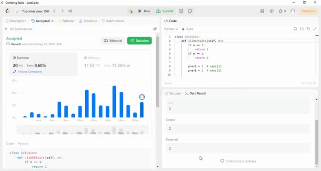Format code with braces icon
321x171 pixels.
[301, 29]
